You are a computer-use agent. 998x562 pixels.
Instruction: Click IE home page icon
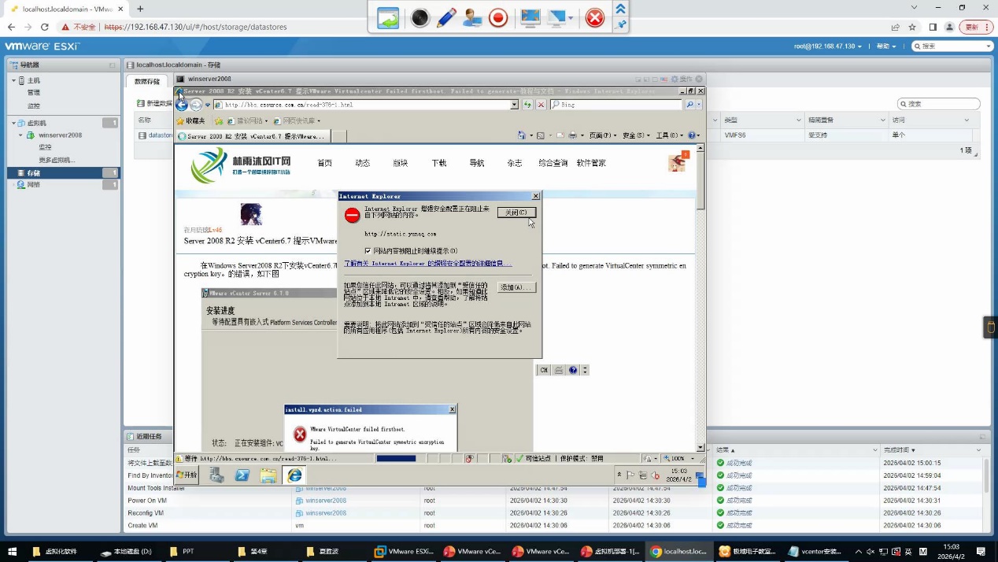[522, 135]
